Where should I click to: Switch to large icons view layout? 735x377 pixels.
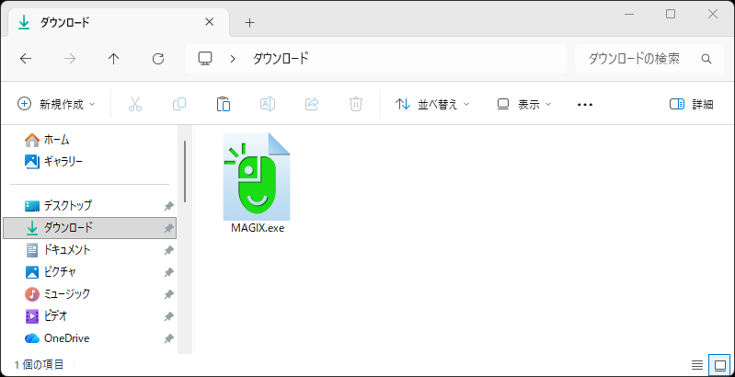719,365
